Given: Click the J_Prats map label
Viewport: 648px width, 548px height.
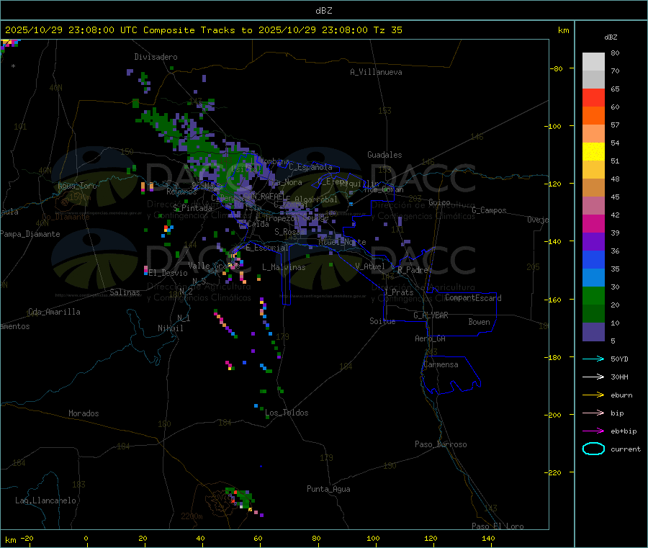Looking at the screenshot, I should 398,292.
